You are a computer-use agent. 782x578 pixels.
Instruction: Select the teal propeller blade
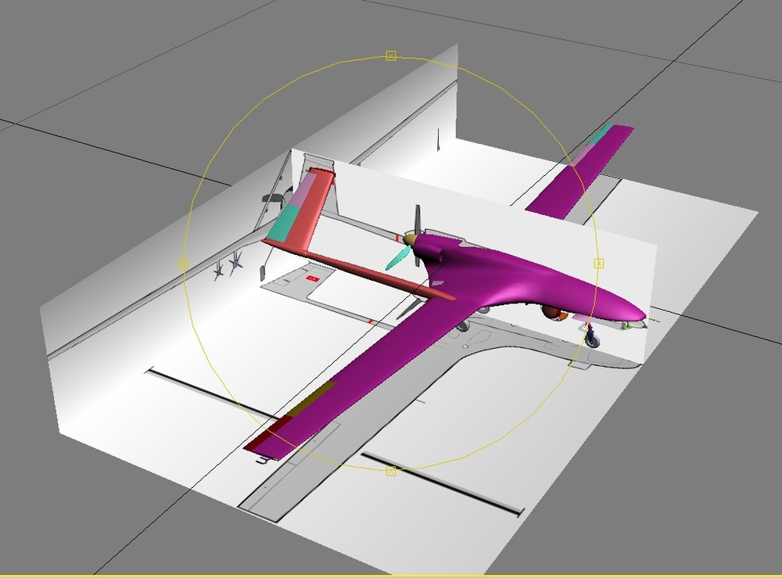pyautogui.click(x=397, y=258)
